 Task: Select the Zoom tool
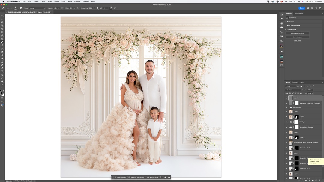[x=2, y=85]
